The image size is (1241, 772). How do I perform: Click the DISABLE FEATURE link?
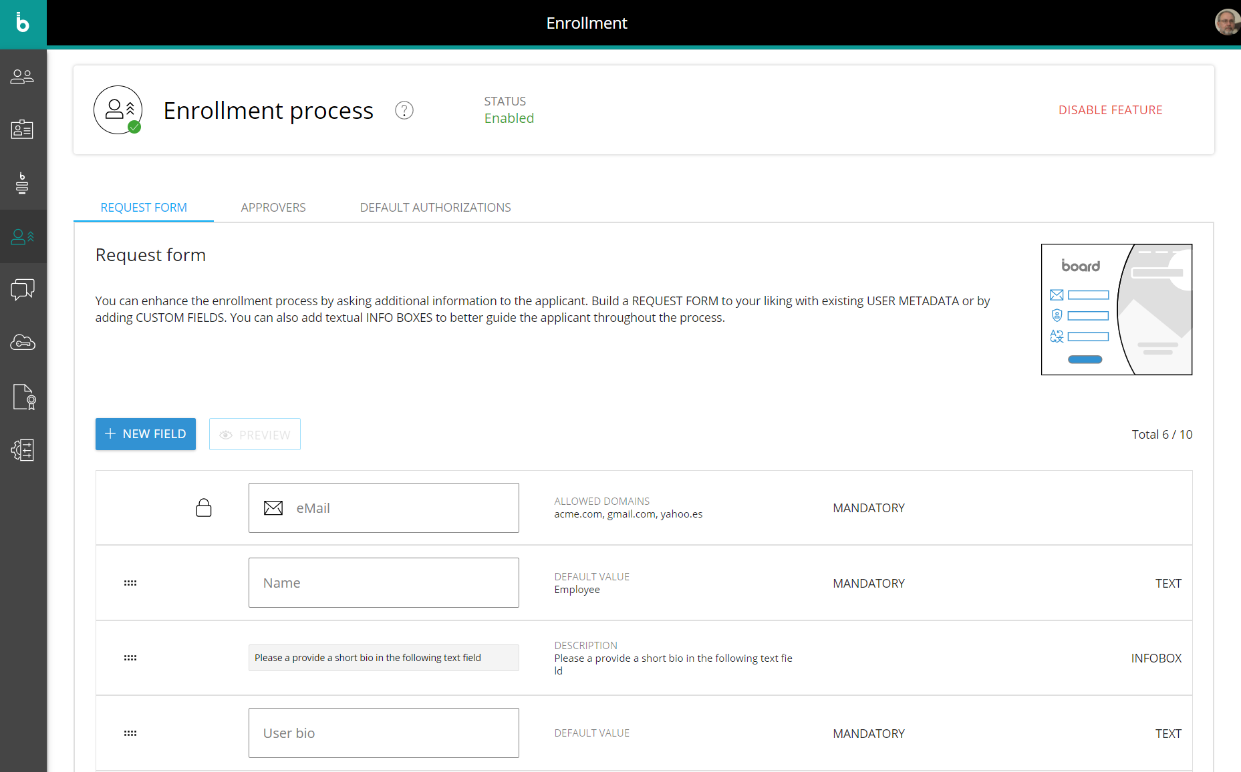pos(1110,110)
